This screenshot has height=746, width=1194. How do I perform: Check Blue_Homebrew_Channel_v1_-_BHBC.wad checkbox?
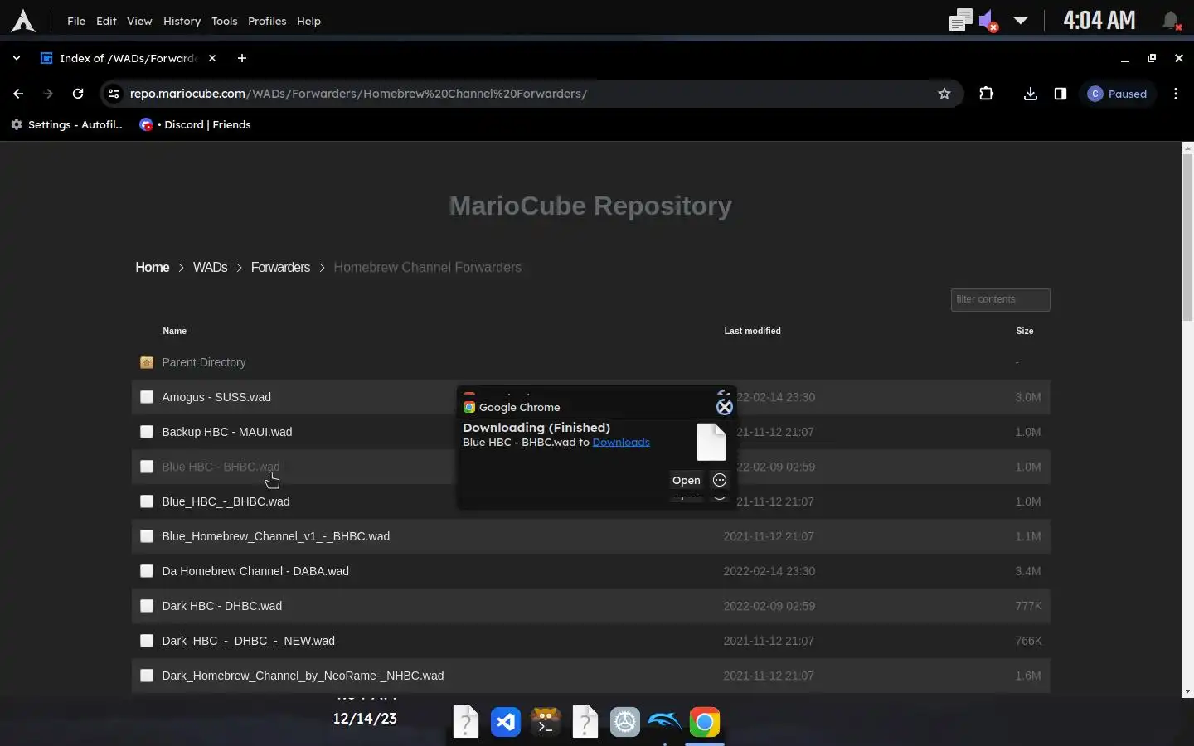pyautogui.click(x=147, y=536)
